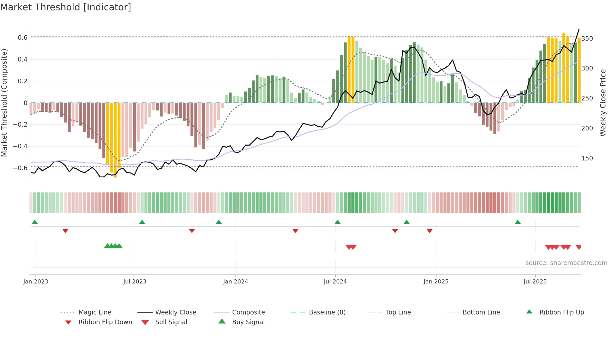
Task: Click the 150 price axis tick label
Action: coord(587,158)
